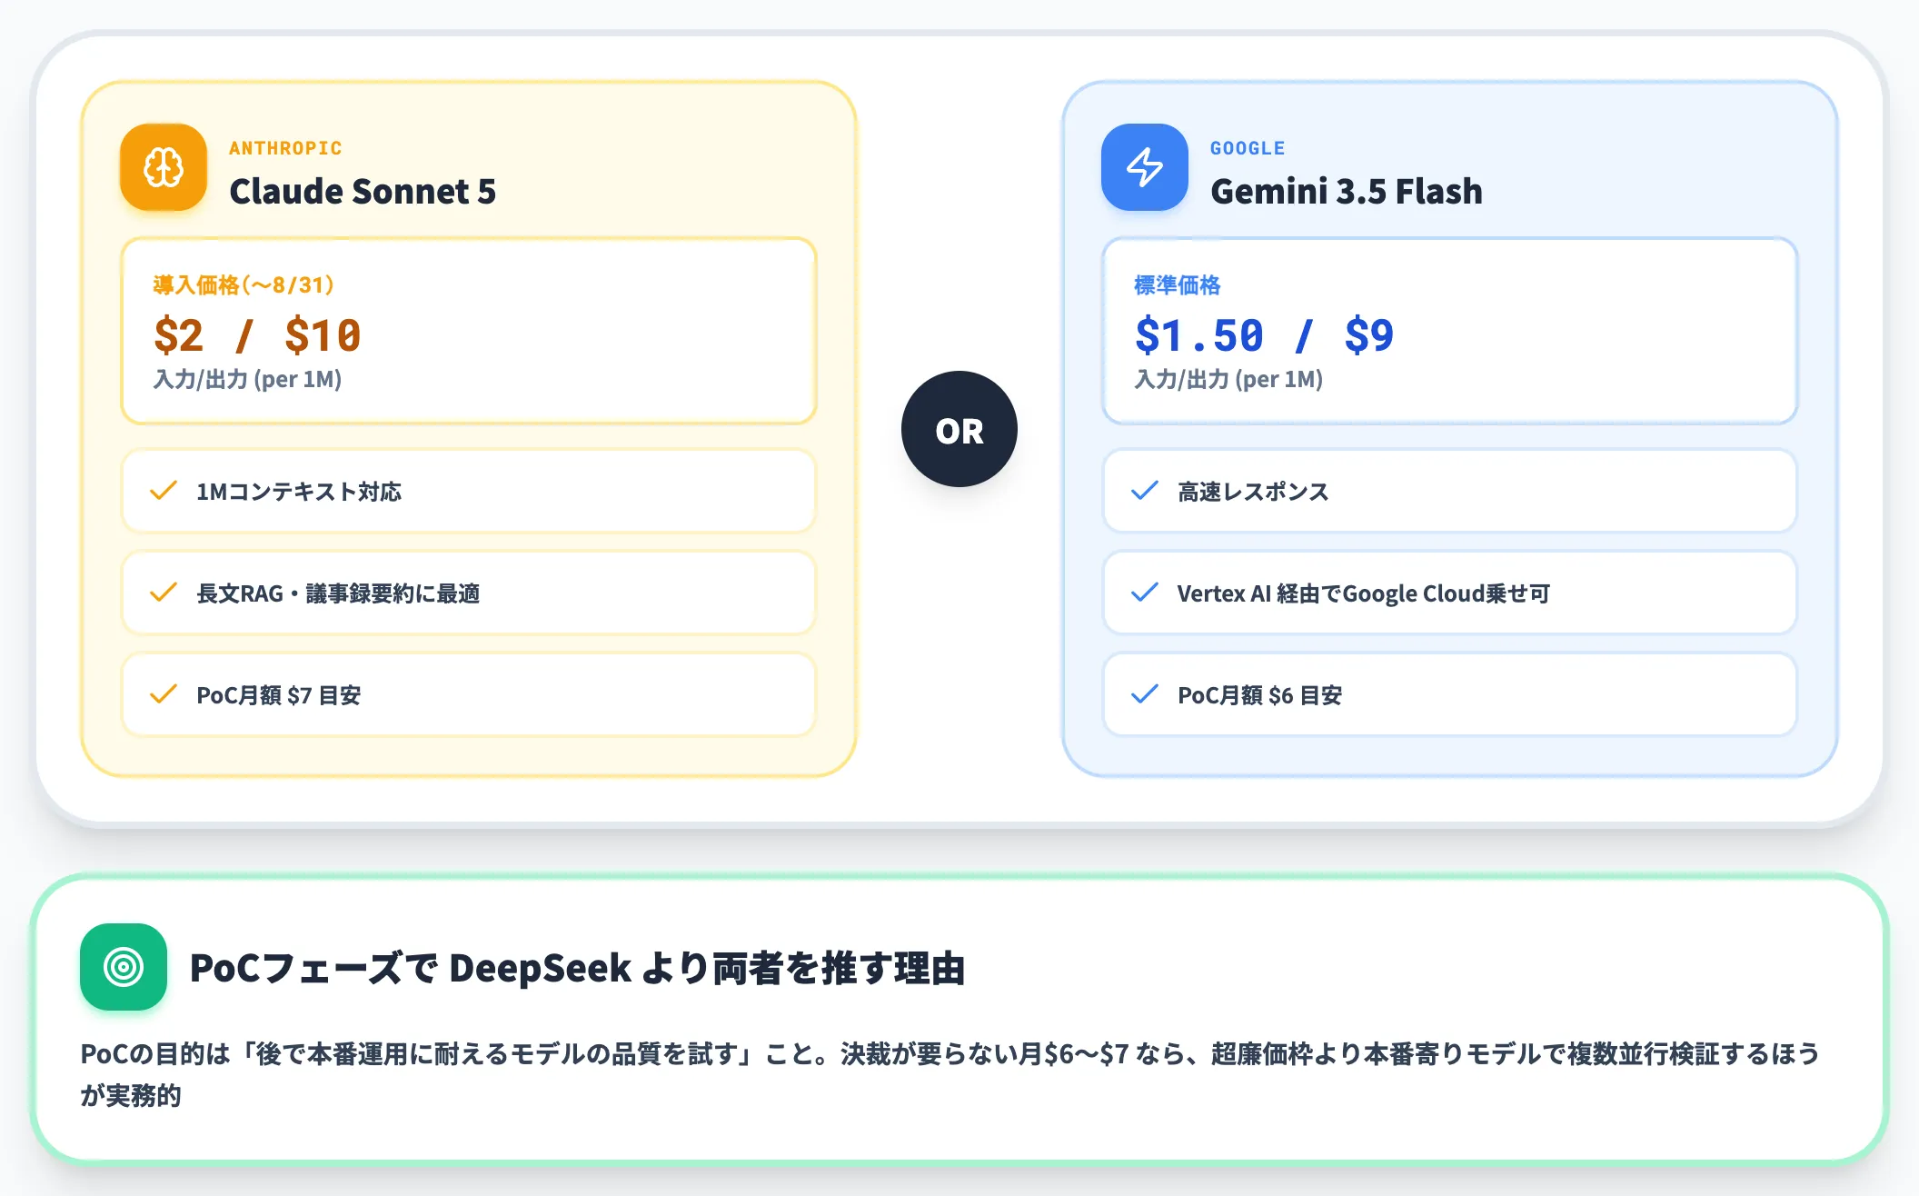
Task: Click the dark OR circle badge
Action: [959, 429]
